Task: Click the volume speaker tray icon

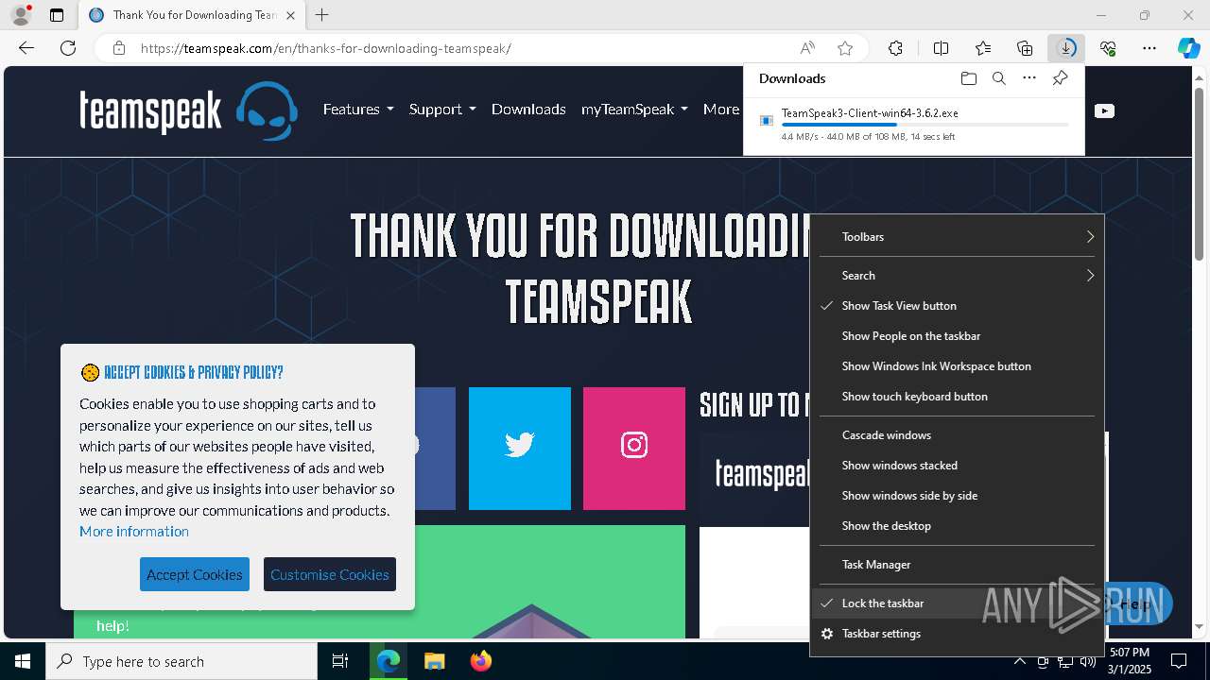Action: [1087, 661]
